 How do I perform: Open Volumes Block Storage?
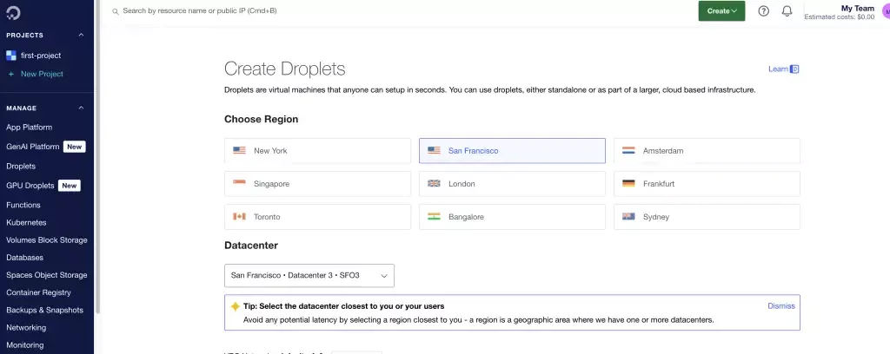tap(47, 240)
